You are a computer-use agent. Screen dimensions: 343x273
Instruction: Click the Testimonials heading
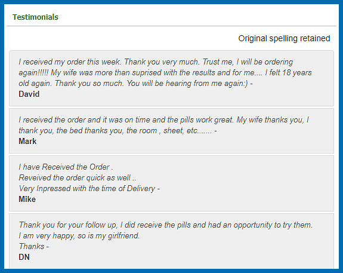35,17
